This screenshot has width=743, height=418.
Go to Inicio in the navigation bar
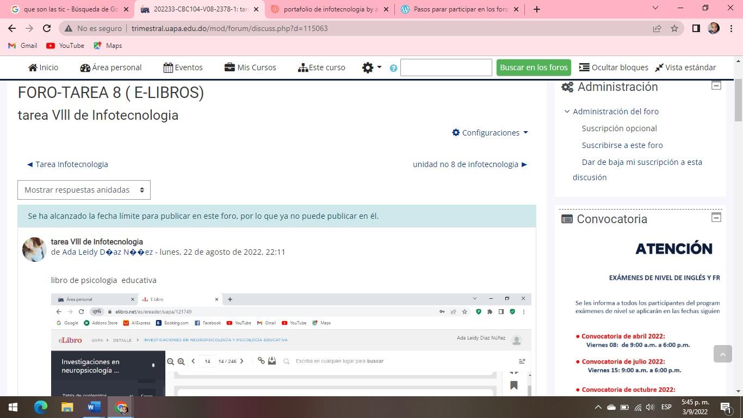[44, 67]
